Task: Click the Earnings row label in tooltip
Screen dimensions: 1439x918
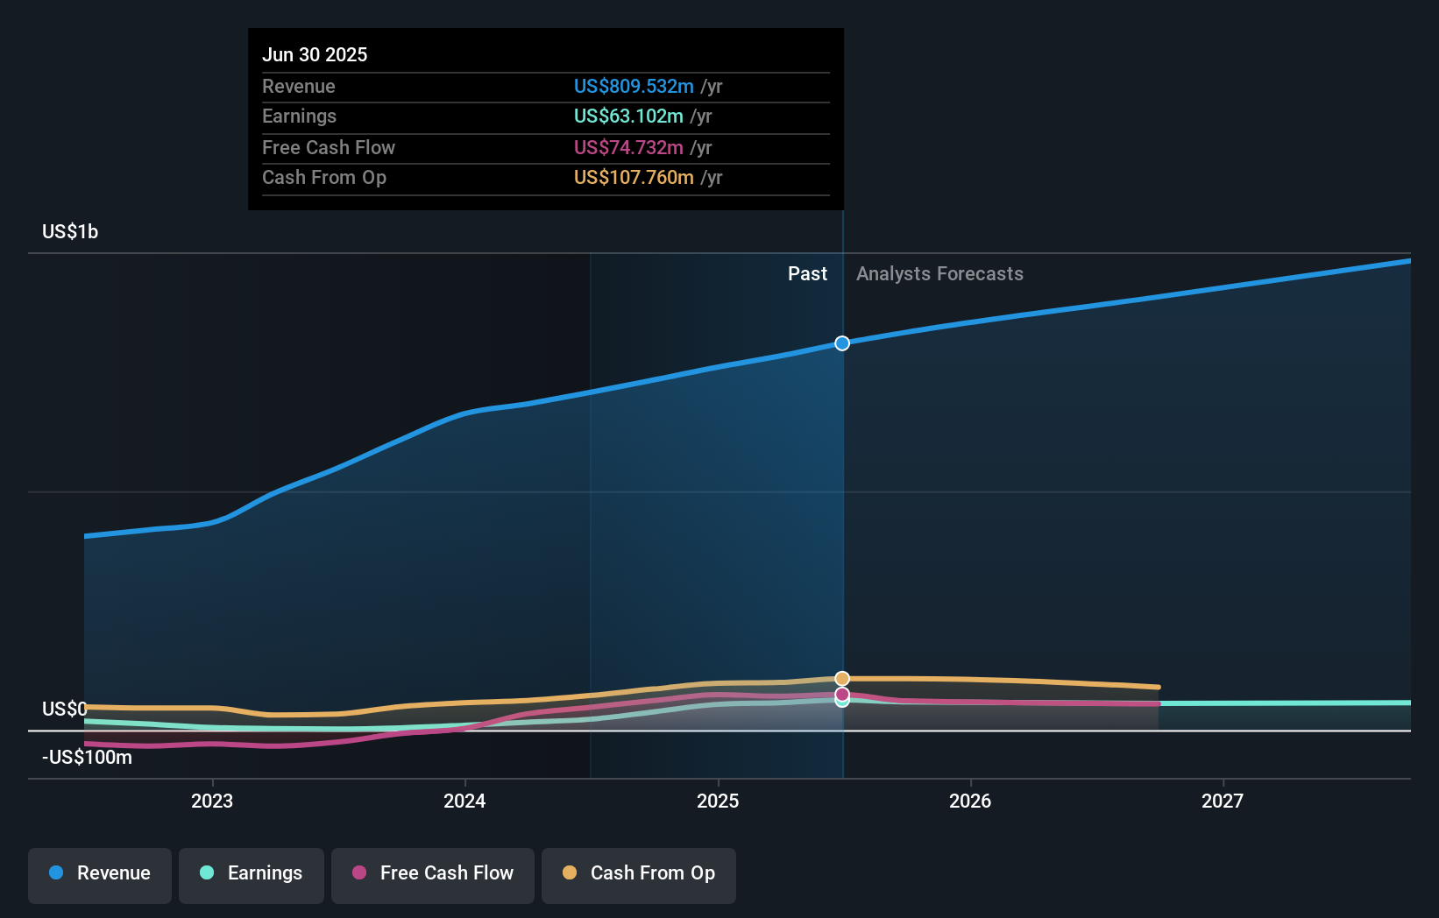Action: [x=299, y=117]
